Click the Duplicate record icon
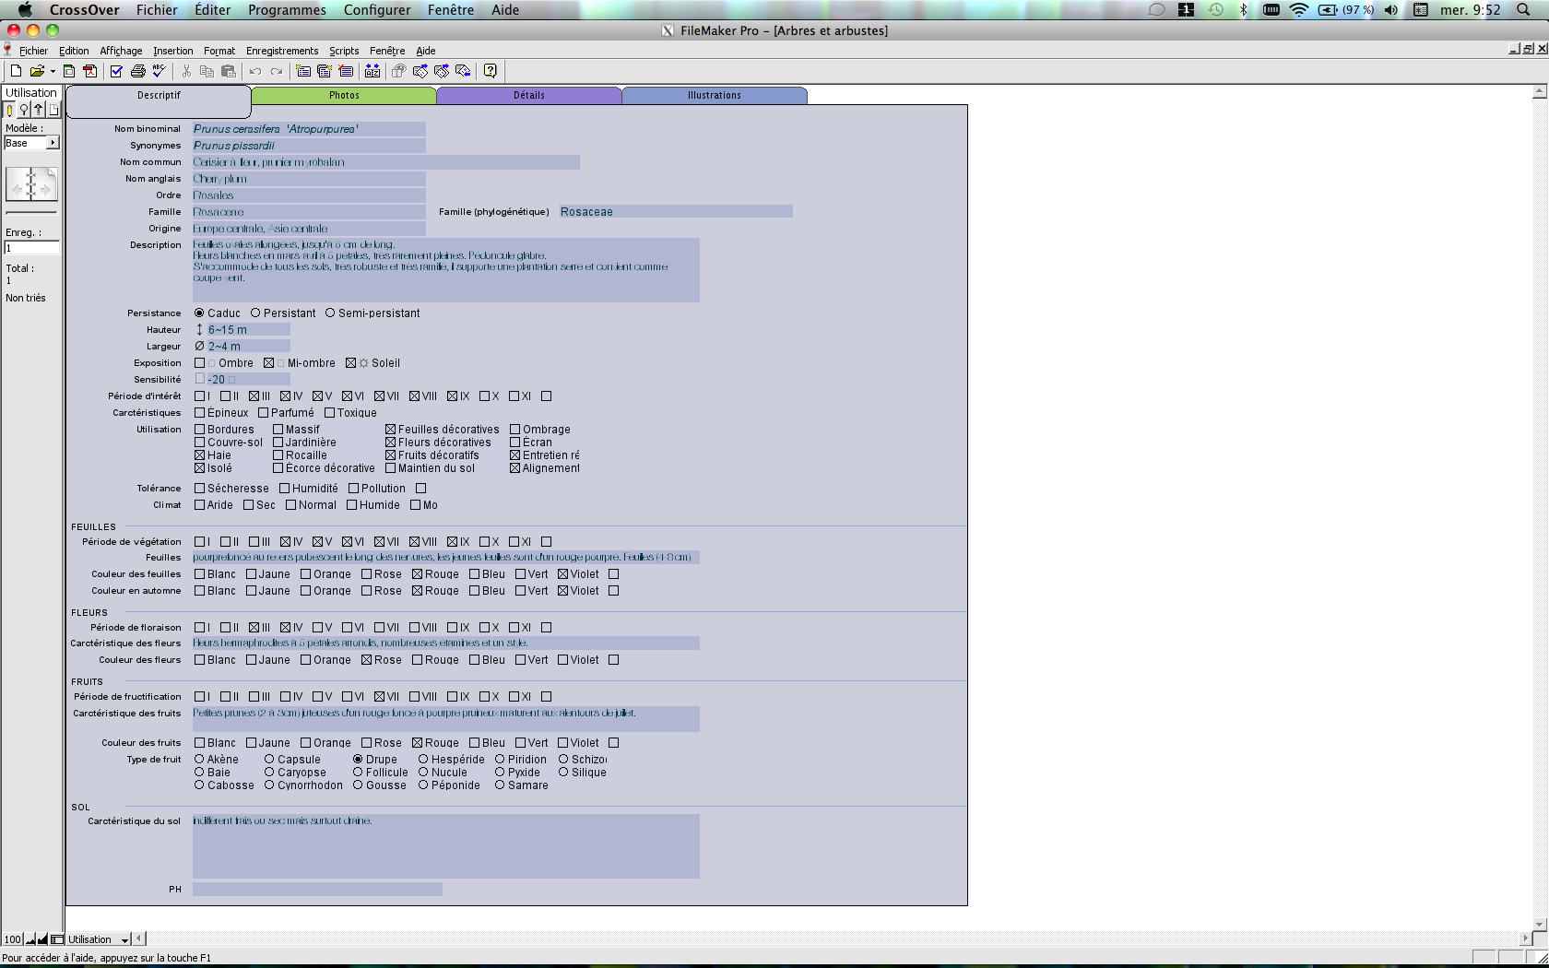The width and height of the screenshot is (1549, 968). (x=325, y=71)
